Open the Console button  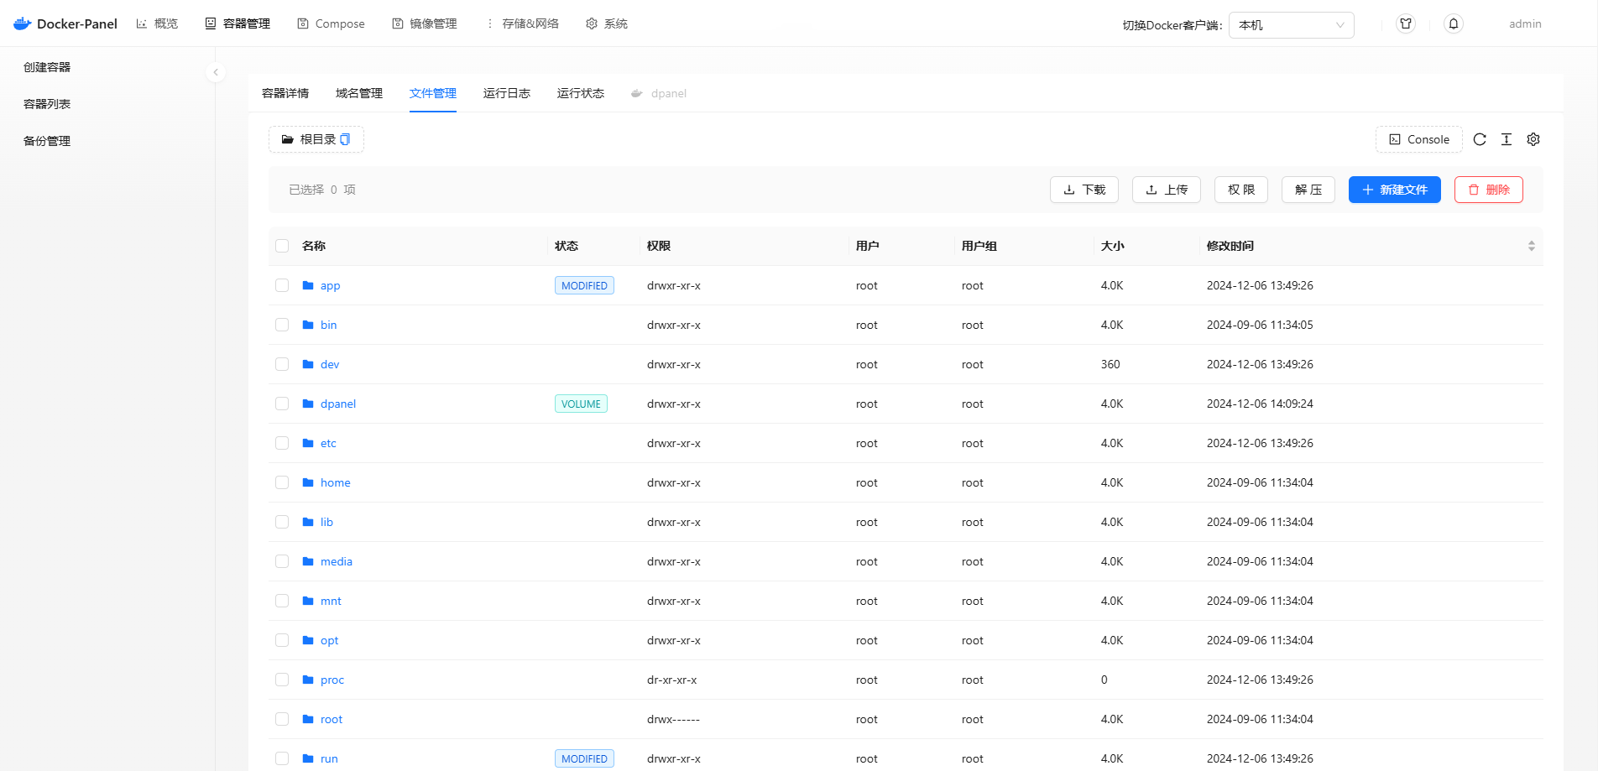click(1418, 139)
